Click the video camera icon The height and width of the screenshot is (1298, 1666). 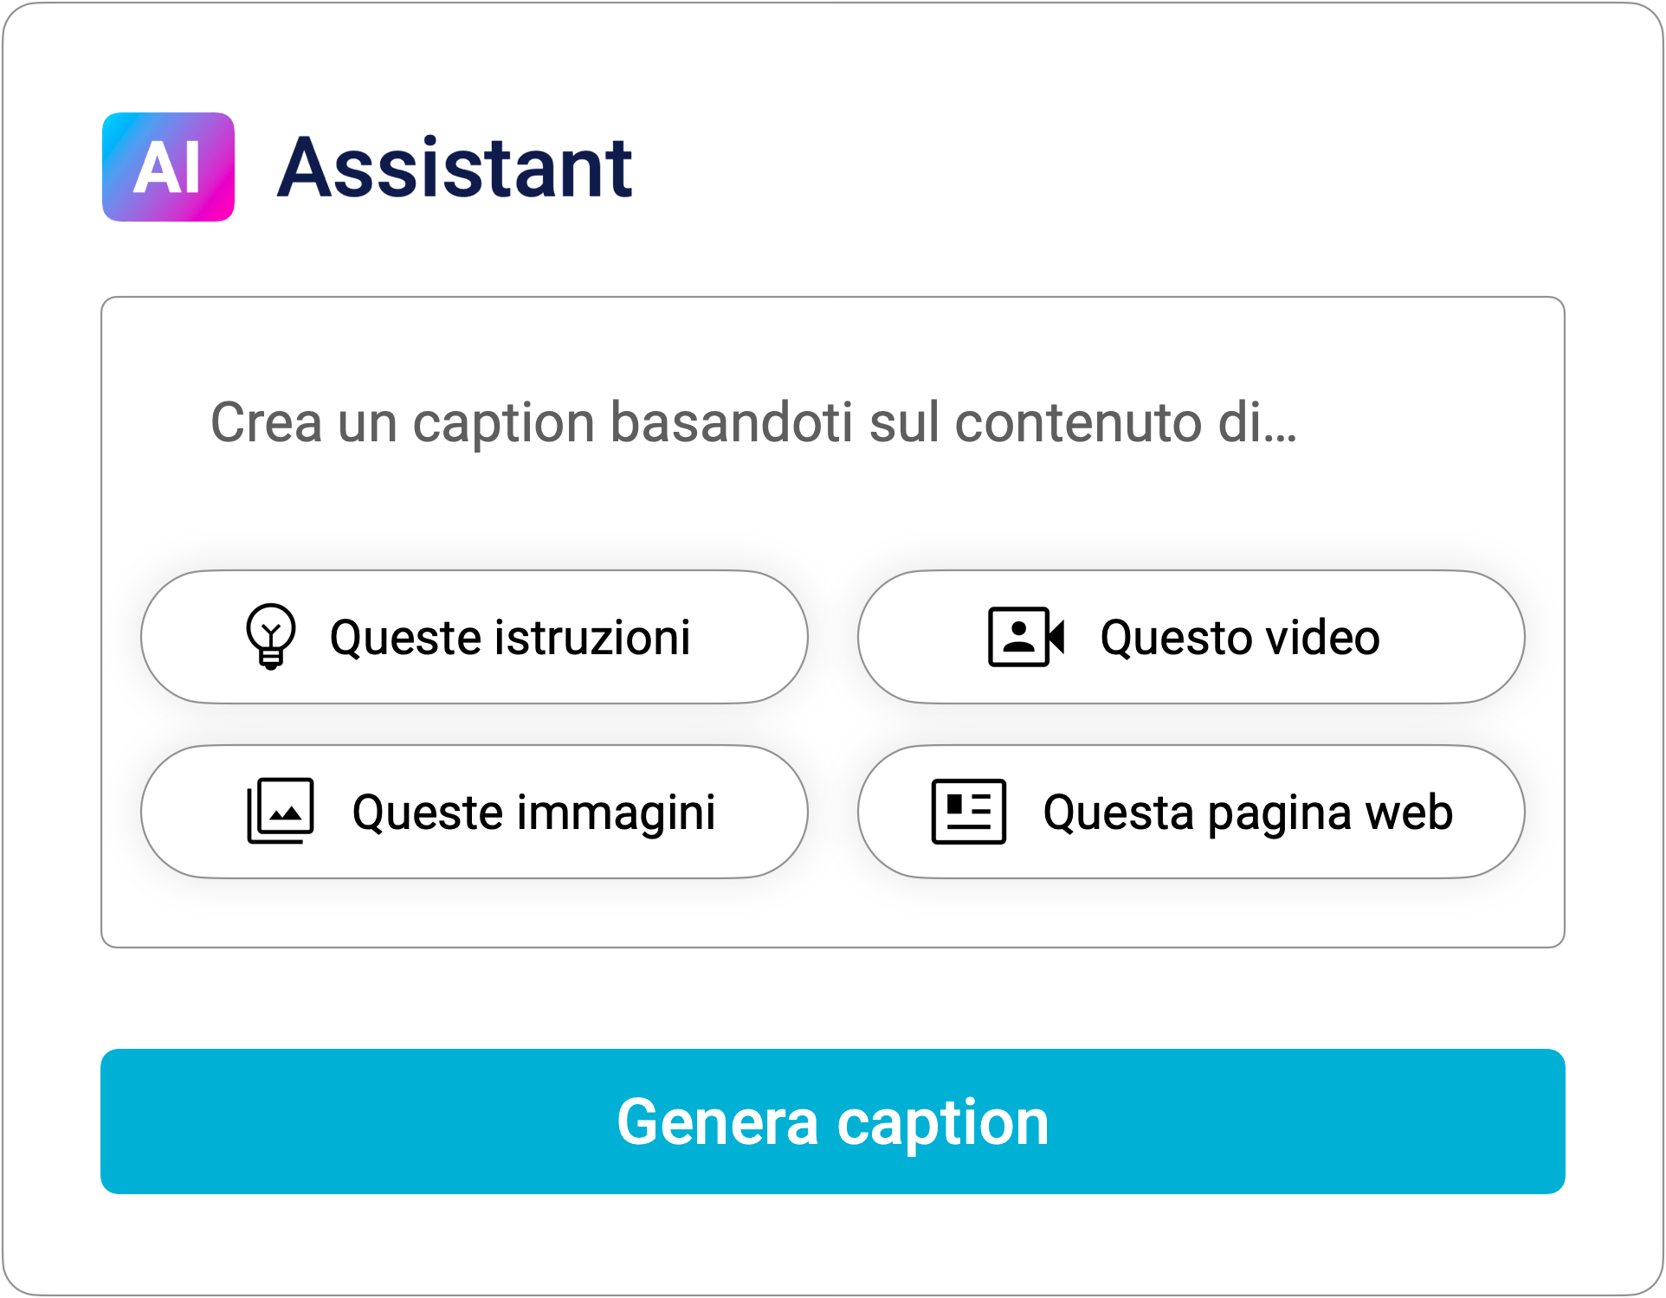[x=1026, y=637]
